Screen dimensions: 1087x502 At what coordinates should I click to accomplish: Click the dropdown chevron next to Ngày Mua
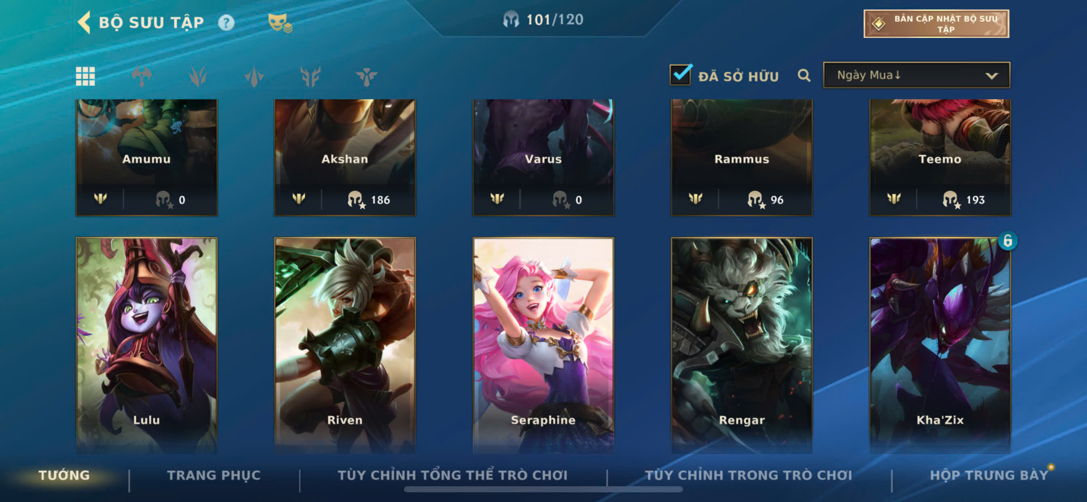[992, 76]
